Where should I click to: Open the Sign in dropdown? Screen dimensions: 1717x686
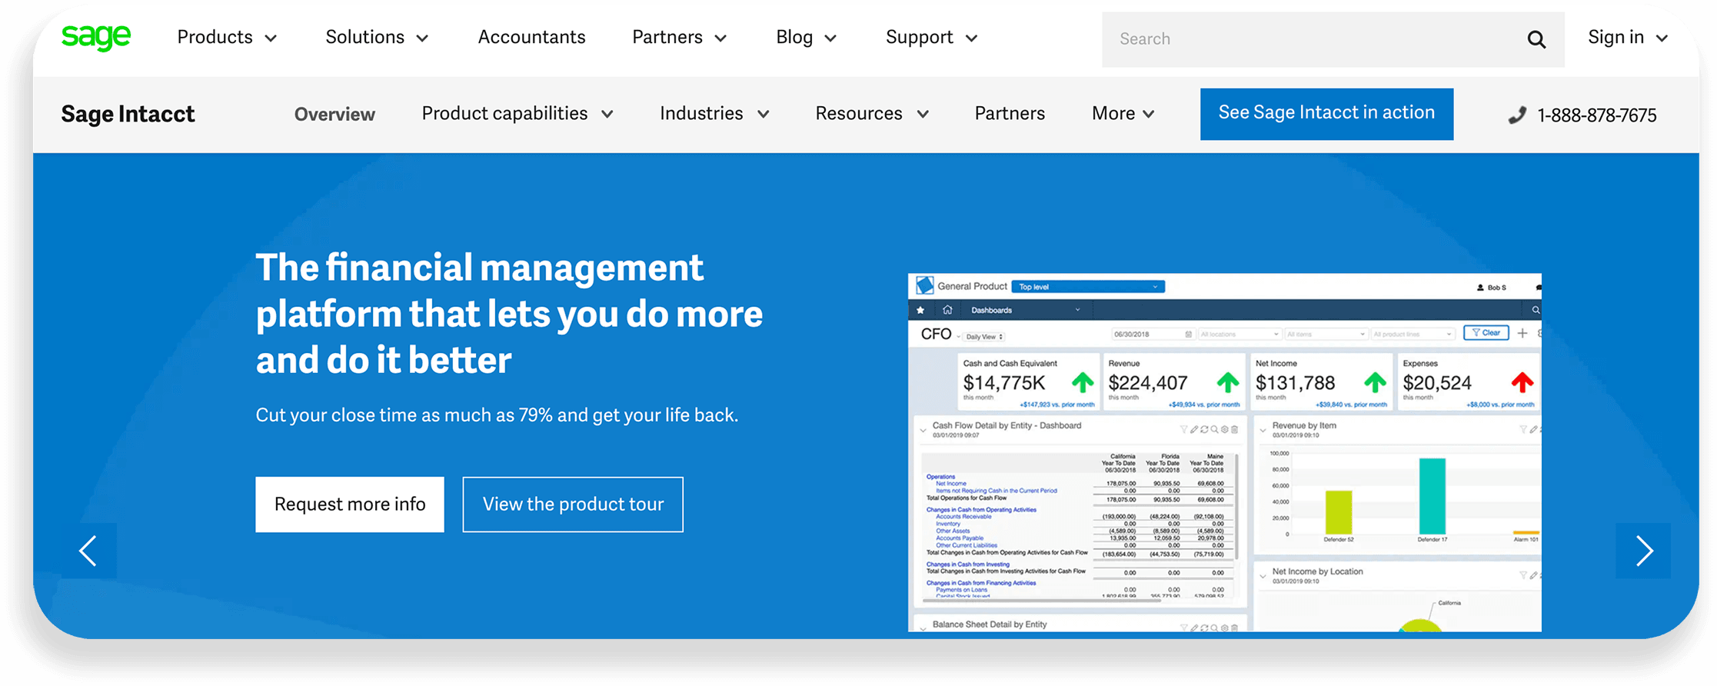(x=1628, y=38)
